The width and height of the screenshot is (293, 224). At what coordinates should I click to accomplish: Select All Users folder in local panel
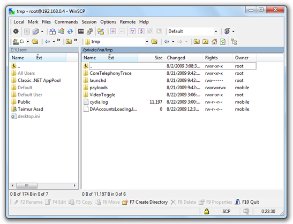coord(26,73)
